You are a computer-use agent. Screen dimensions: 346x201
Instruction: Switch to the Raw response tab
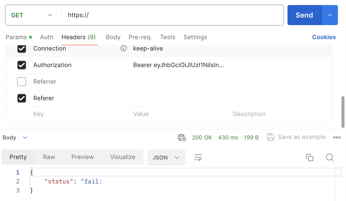tap(49, 157)
